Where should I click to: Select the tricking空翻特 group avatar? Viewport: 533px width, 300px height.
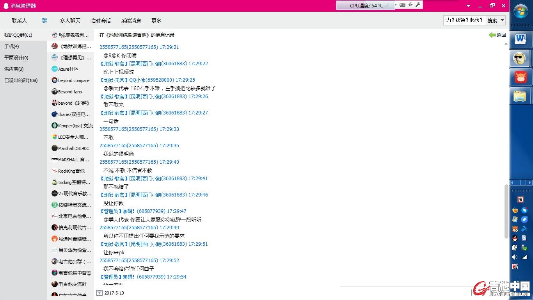click(55, 182)
